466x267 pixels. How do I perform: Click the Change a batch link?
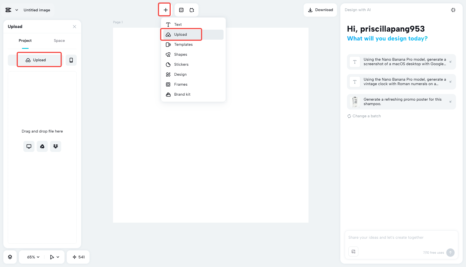[364, 116]
